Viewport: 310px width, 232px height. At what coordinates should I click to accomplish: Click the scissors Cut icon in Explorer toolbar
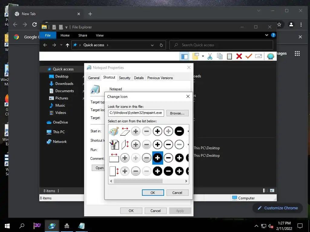click(x=210, y=56)
